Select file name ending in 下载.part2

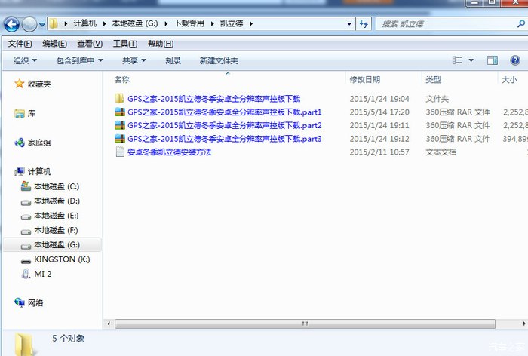coord(225,125)
